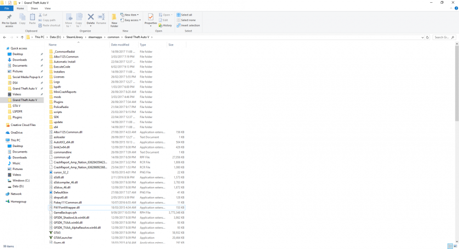Create a New folder from the ribbon
The width and height of the screenshot is (459, 249).
[114, 20]
